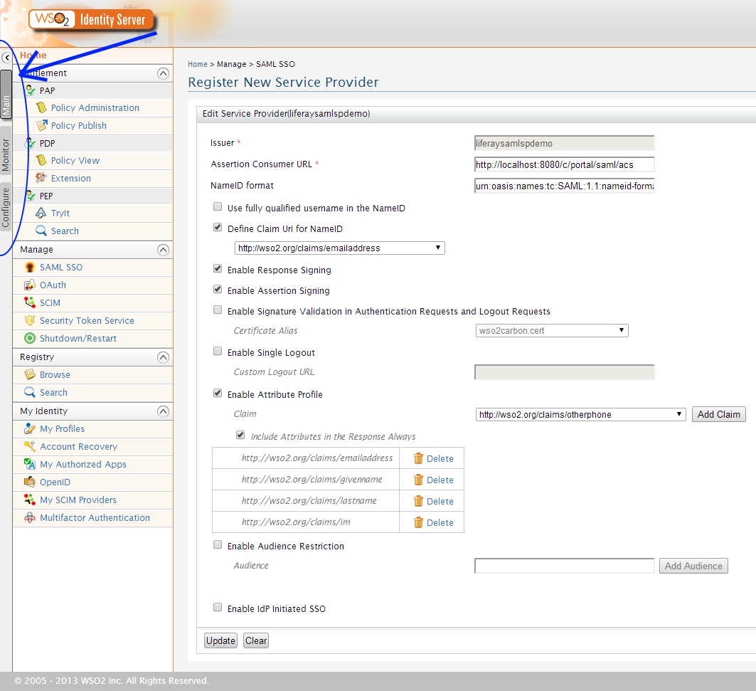The height and width of the screenshot is (691, 756).
Task: Collapse the Registry menu section
Action: (x=164, y=357)
